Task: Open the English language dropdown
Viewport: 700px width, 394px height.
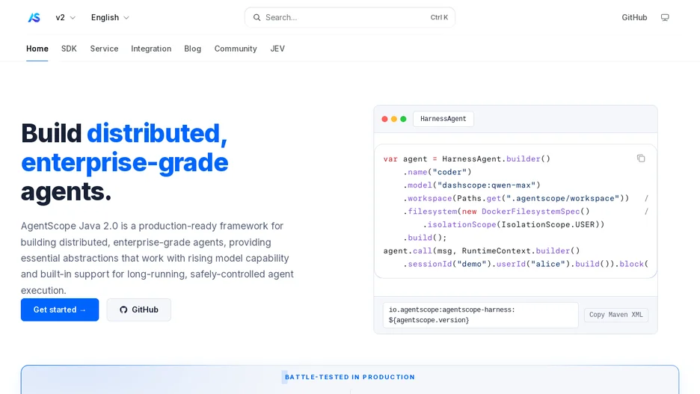Action: click(110, 17)
